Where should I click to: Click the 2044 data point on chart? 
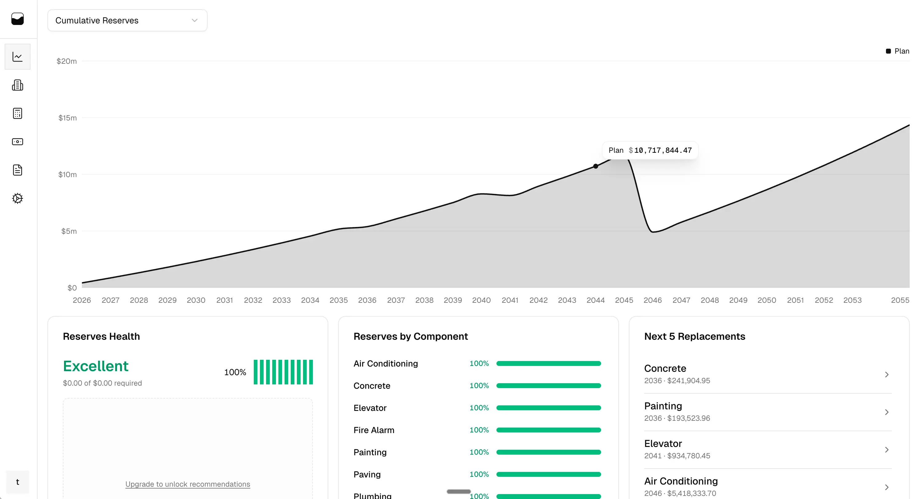(595, 166)
